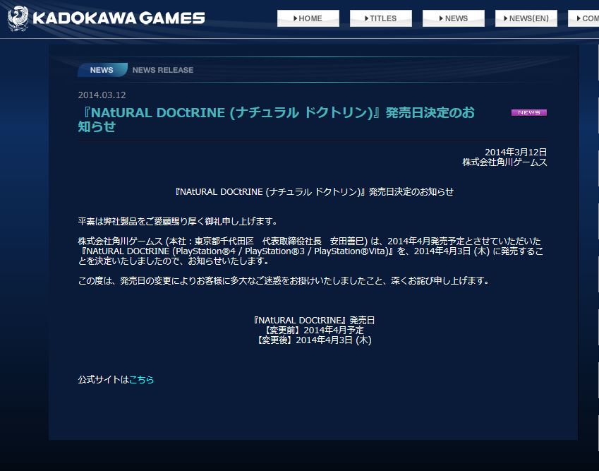Open the official site via こちら link

pyautogui.click(x=141, y=380)
